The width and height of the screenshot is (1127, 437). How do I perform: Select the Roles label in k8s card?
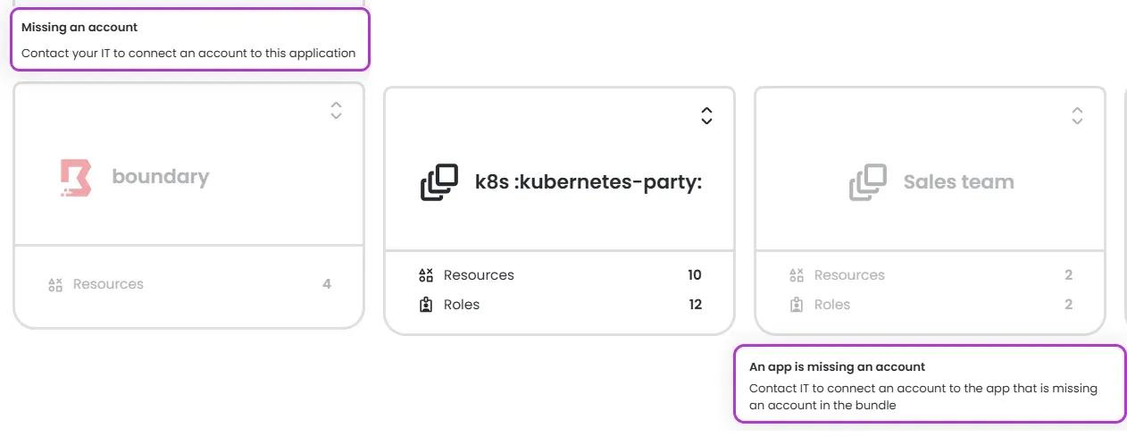pos(462,305)
